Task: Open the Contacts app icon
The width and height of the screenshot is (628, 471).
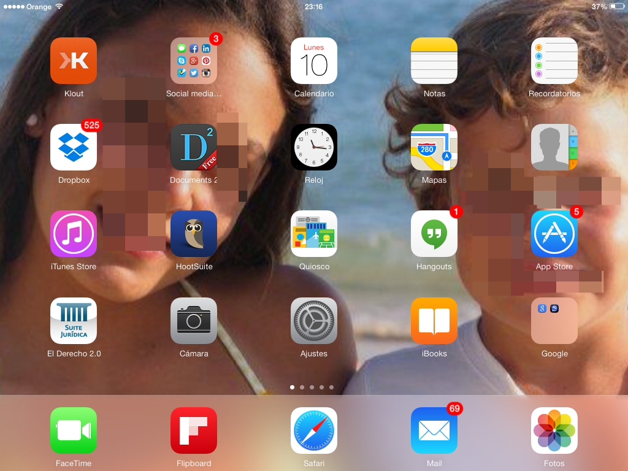Action: click(554, 147)
